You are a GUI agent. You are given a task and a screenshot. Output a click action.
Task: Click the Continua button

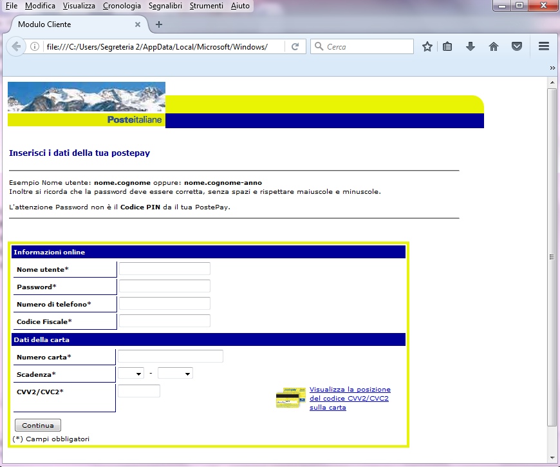tap(38, 425)
